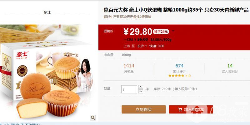Expand the arrow next to 拍下24元
This screenshot has width=250, height=125.
pos(173,31)
